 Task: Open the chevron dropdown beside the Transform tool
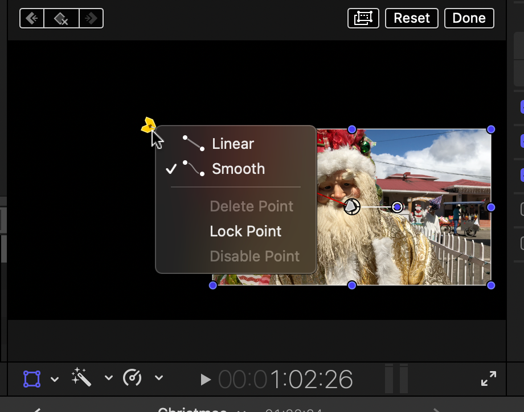tap(55, 378)
